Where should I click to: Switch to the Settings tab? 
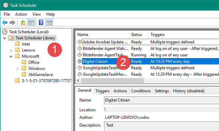(x=162, y=91)
